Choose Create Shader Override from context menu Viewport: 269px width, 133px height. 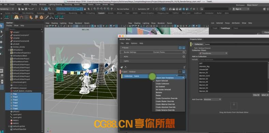165,101
